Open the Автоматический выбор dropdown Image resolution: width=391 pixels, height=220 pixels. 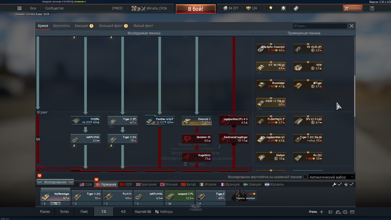click(x=332, y=177)
